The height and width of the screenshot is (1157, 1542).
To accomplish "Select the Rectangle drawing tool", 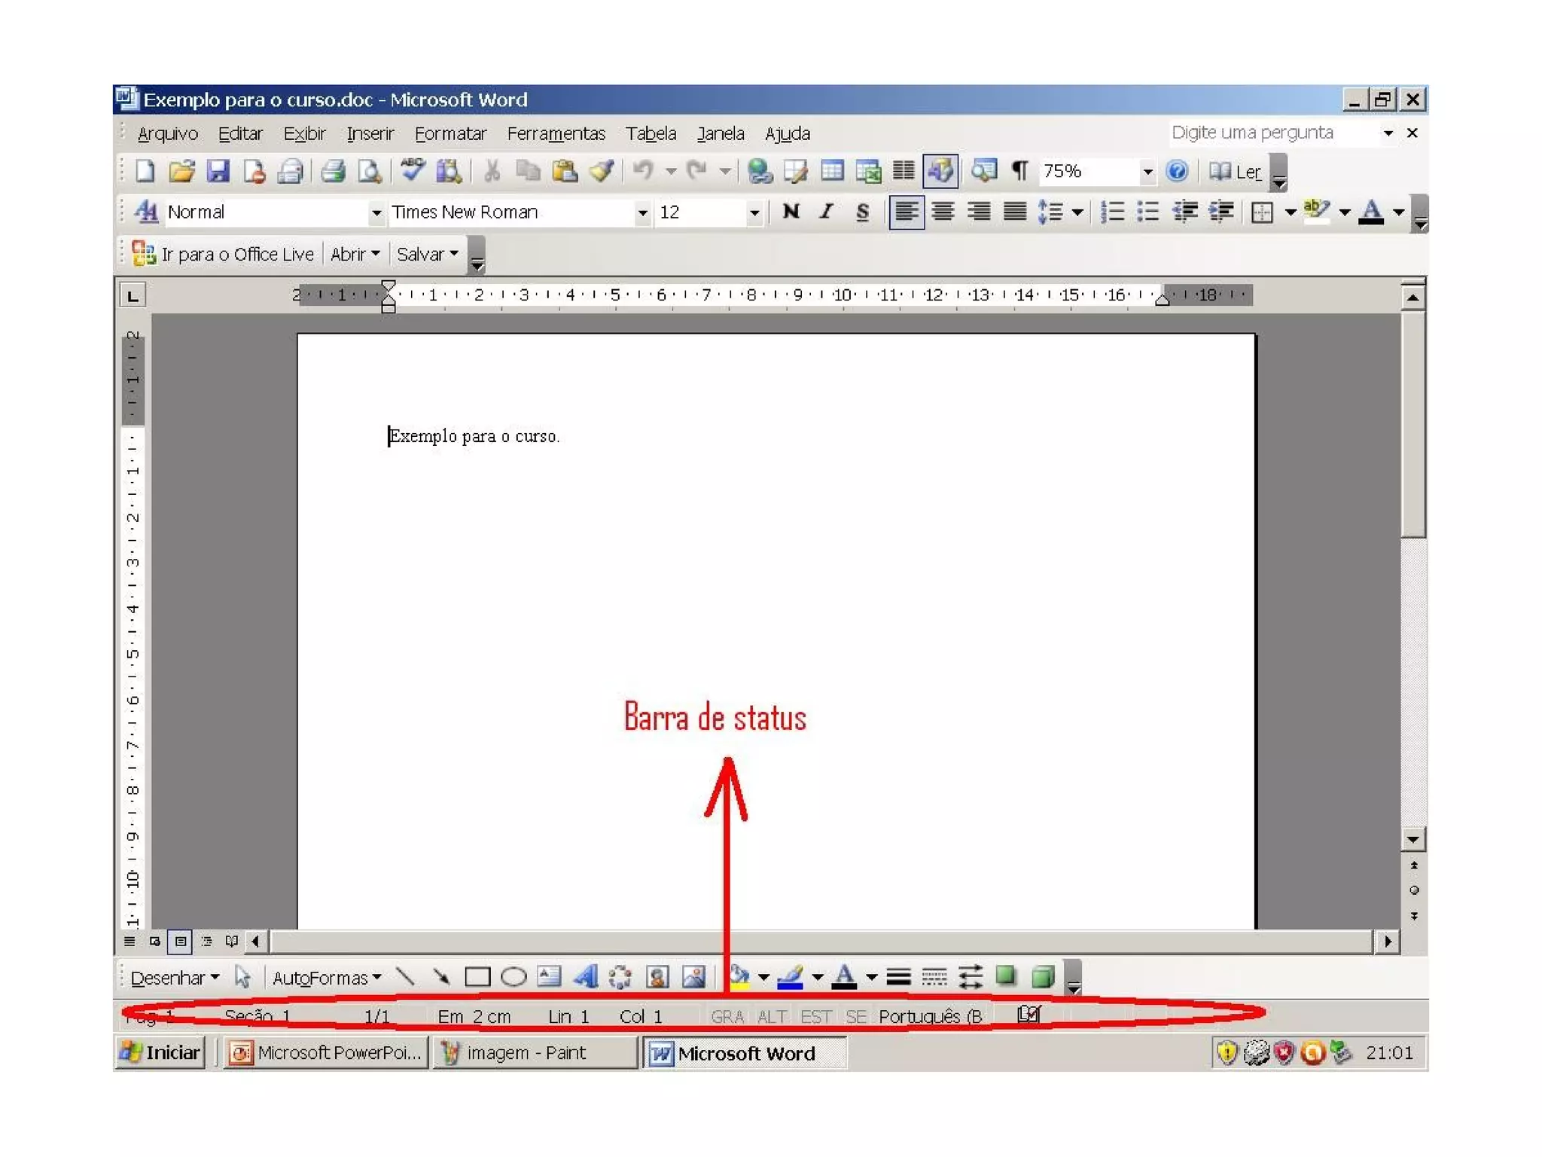I will click(477, 977).
